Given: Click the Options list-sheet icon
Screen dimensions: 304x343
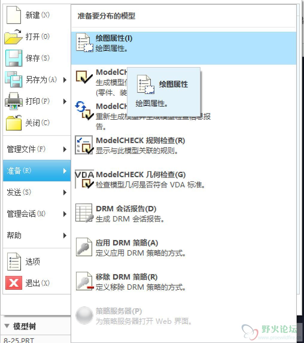Looking at the screenshot, I should point(14,262).
